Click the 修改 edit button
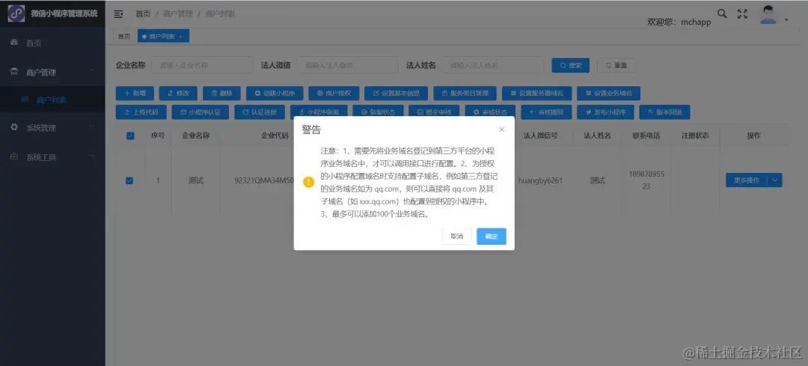This screenshot has width=808, height=366. coord(178,94)
